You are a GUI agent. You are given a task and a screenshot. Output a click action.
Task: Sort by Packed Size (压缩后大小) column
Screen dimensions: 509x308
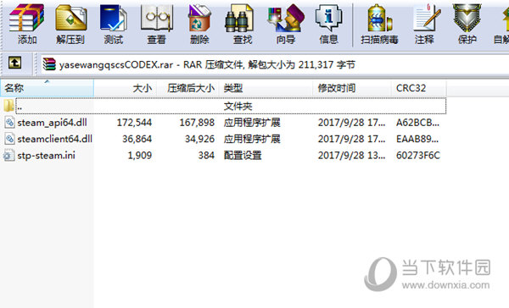(x=188, y=88)
